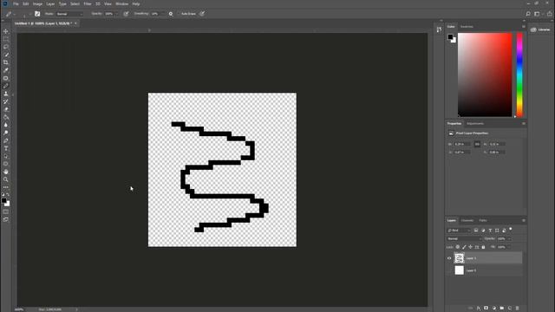Open the tool preset picker arrow
The height and width of the screenshot is (312, 555).
[15, 14]
